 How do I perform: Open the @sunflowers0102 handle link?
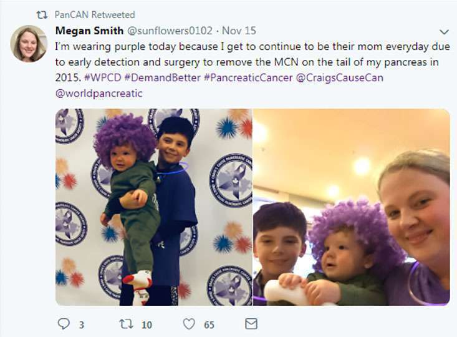(x=170, y=30)
